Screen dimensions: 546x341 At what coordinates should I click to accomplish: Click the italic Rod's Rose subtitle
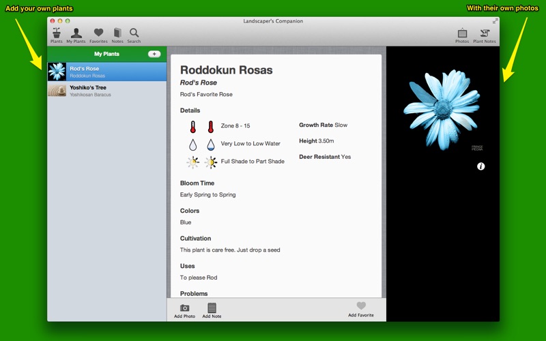pos(199,83)
